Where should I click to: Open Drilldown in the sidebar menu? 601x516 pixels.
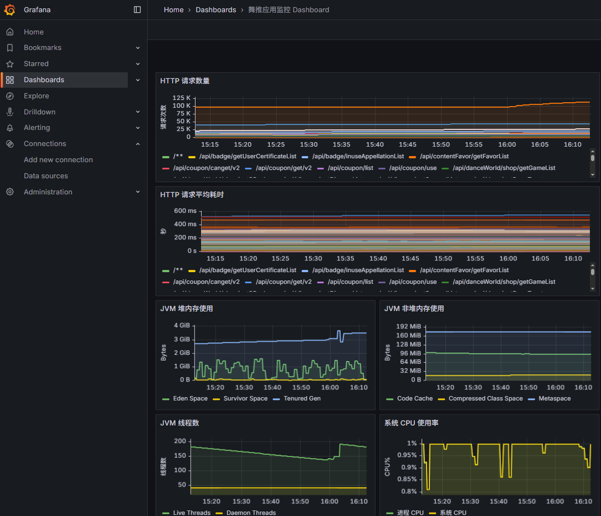[x=39, y=112]
